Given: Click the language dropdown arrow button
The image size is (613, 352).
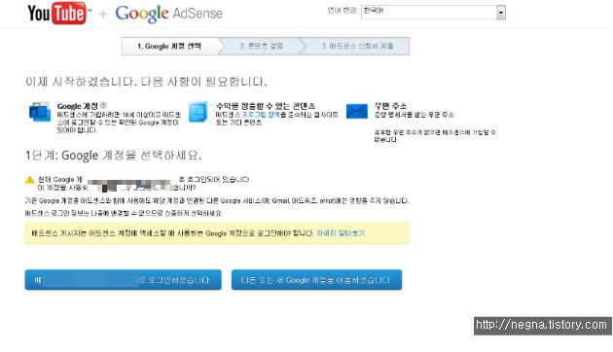Looking at the screenshot, I should [x=501, y=13].
